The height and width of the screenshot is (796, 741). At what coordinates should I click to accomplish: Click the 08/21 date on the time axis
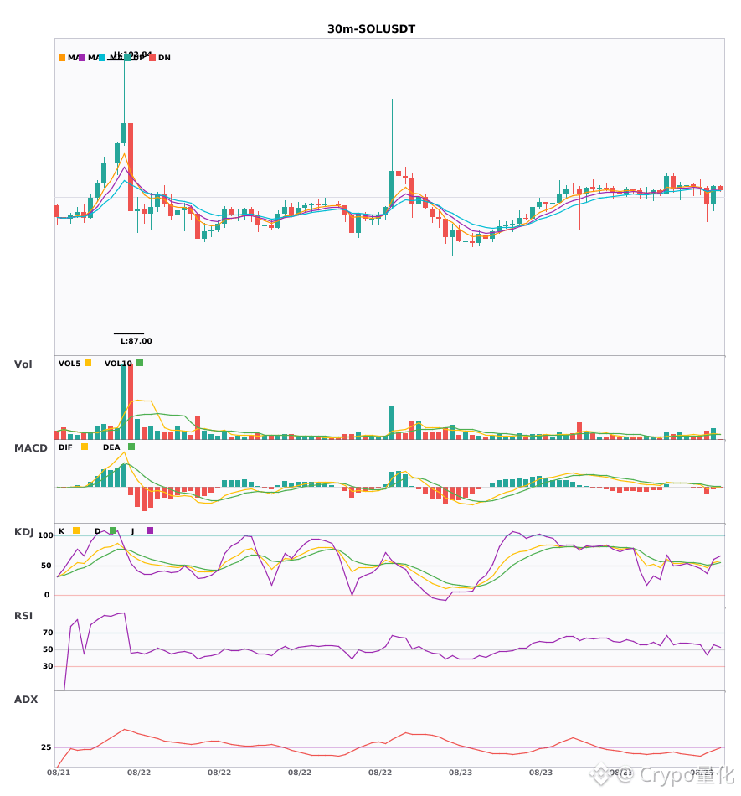[59, 773]
